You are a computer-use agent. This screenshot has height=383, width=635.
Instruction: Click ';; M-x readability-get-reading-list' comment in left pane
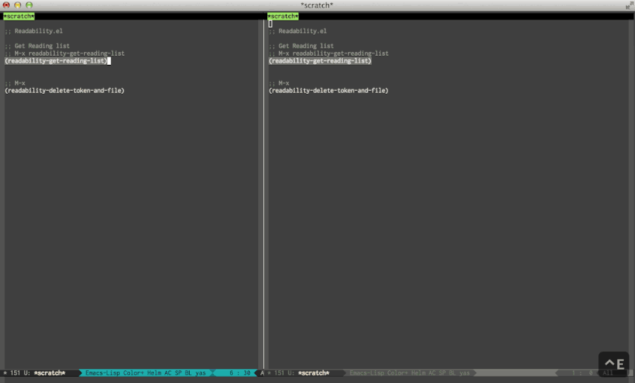coord(65,54)
